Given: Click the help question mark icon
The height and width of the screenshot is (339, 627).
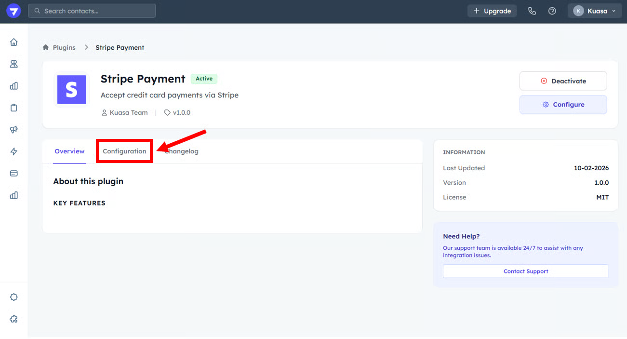Looking at the screenshot, I should point(552,11).
